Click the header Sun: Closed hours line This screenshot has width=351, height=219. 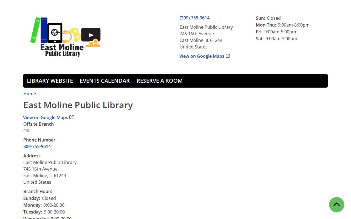click(x=268, y=18)
